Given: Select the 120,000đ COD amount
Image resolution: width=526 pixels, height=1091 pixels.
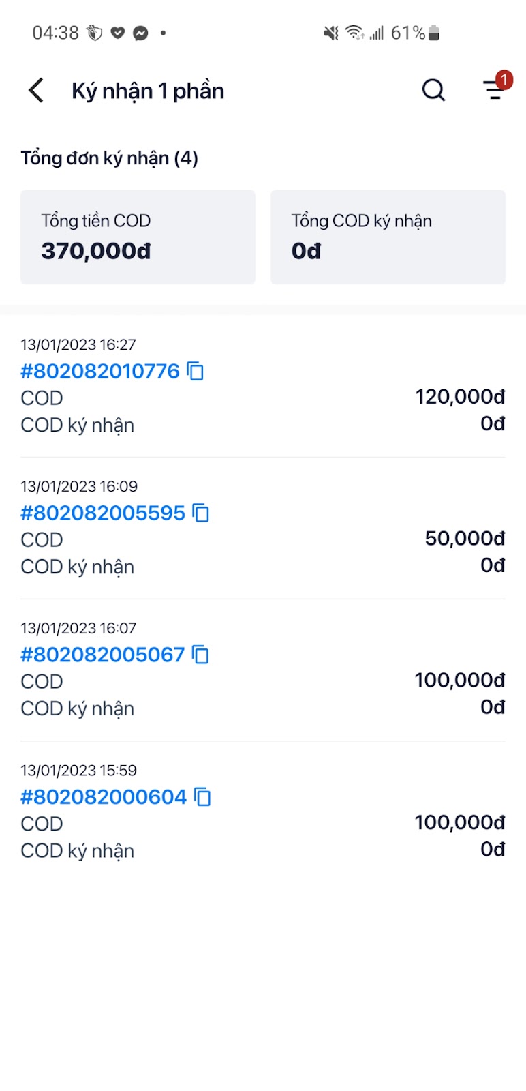Looking at the screenshot, I should pos(460,397).
